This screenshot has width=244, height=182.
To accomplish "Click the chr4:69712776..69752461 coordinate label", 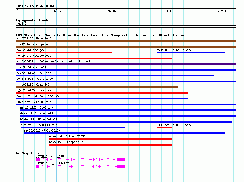I will [35, 6].
